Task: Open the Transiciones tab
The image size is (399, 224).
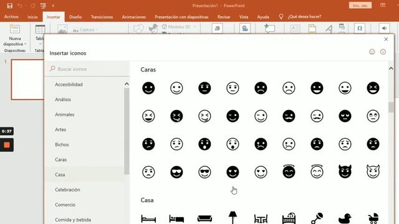Action: coord(102,17)
